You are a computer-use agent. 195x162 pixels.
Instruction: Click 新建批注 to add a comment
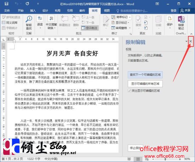[65, 21]
